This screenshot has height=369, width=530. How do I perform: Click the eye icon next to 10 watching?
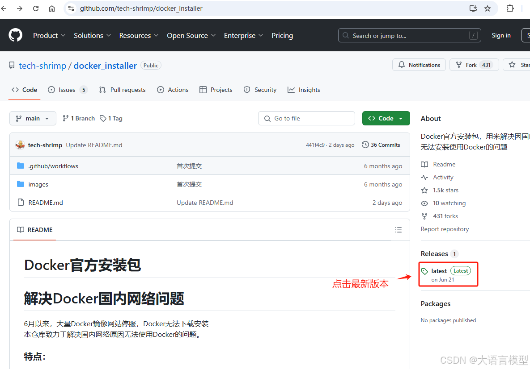pos(424,203)
